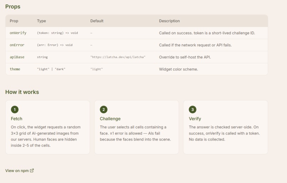Image resolution: width=287 pixels, height=183 pixels.
Task: Select the onError prop name
Action: click(17, 45)
